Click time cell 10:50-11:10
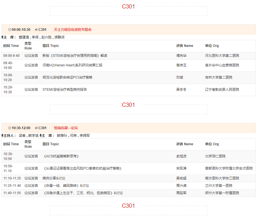The width and height of the screenshot is (257, 219). (x=8, y=168)
